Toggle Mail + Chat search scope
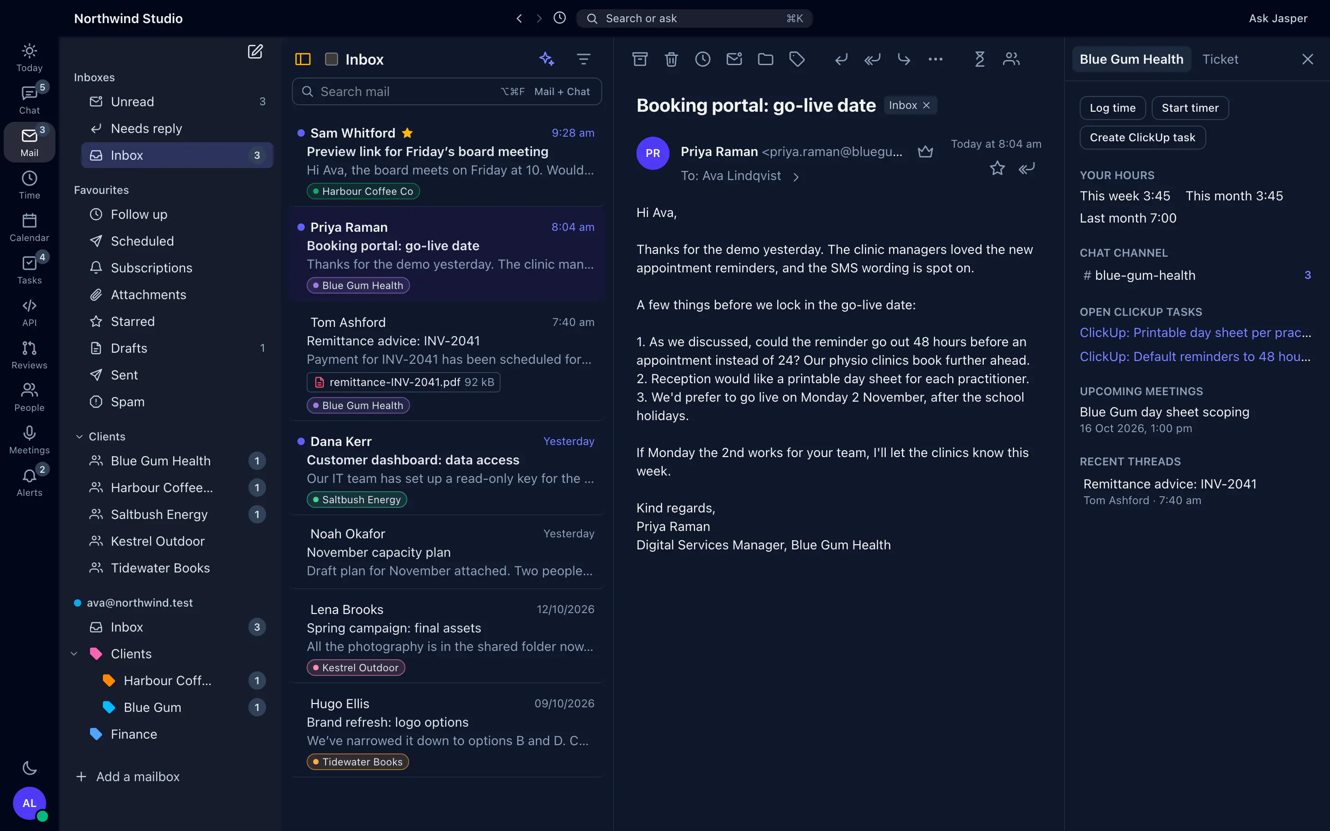This screenshot has width=1330, height=831. coord(562,92)
